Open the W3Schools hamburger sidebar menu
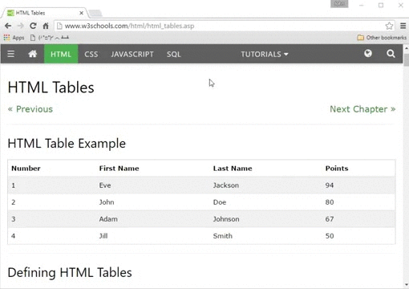 (x=10, y=54)
